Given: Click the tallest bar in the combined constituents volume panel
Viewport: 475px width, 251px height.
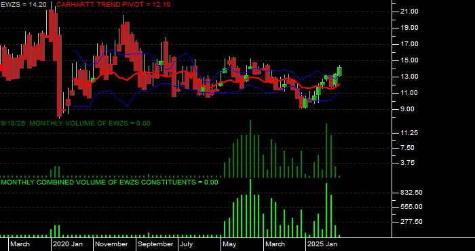Looking at the screenshot, I should point(250,208).
